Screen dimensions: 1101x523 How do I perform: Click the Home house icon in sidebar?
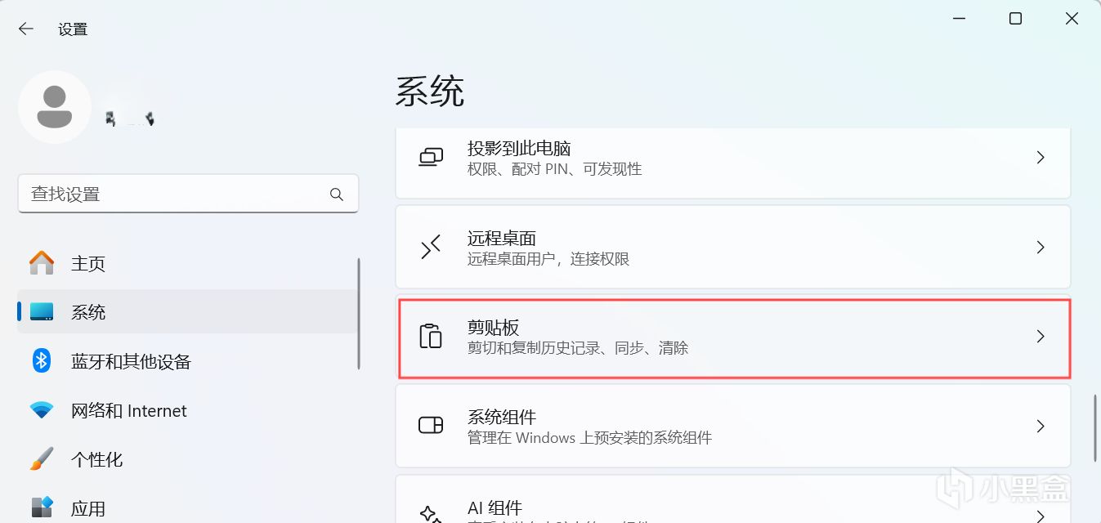click(x=42, y=263)
